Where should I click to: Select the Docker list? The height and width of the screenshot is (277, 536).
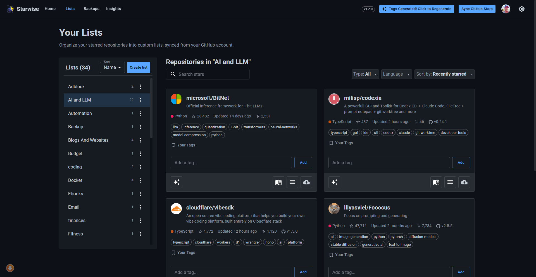[x=107, y=180]
